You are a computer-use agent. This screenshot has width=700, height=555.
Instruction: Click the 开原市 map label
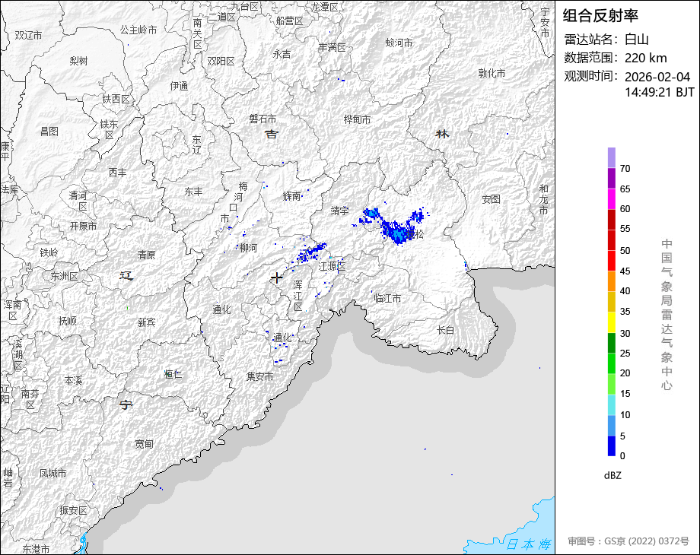point(83,227)
